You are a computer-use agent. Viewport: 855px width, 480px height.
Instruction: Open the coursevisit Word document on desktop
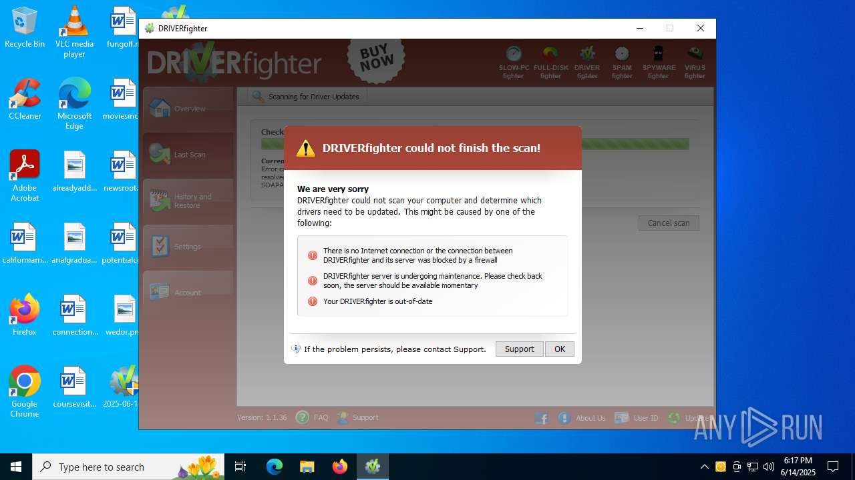pyautogui.click(x=74, y=387)
